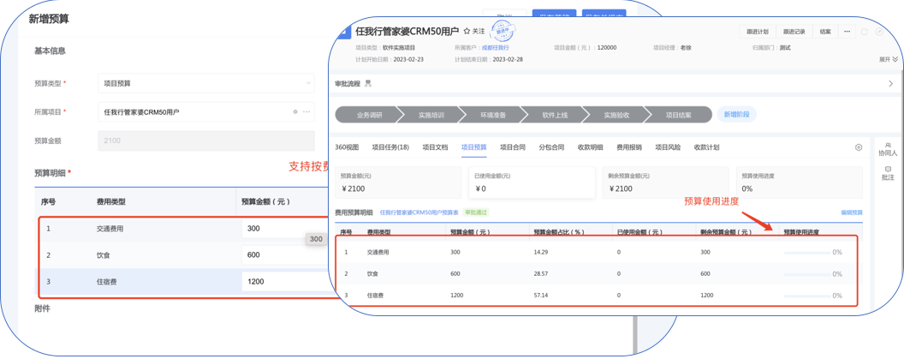The width and height of the screenshot is (904, 359).
Task: Switch to the 费用报销 tab
Action: pos(629,147)
